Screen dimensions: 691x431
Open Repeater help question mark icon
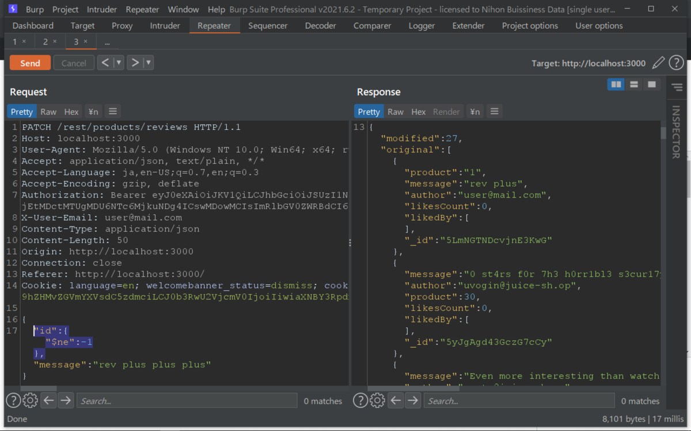[x=676, y=63]
